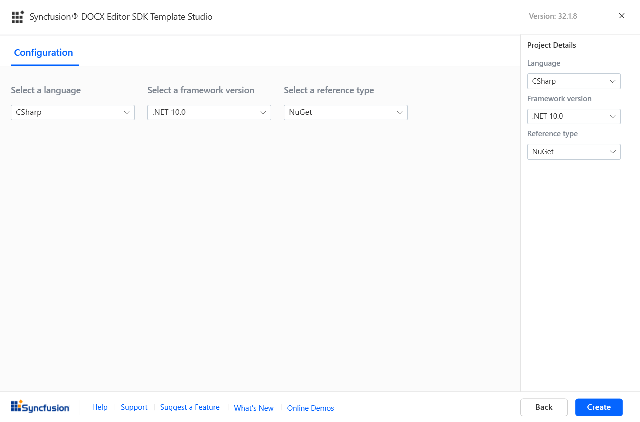Open the Suggest a Feature link
Image resolution: width=640 pixels, height=422 pixels.
pyautogui.click(x=190, y=407)
